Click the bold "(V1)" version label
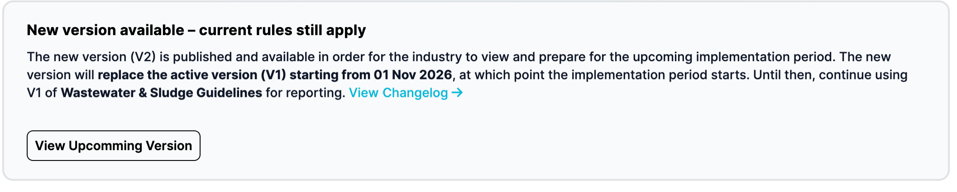Image resolution: width=957 pixels, height=192 pixels. coord(273,75)
